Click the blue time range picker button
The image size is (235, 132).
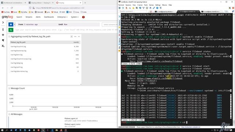pos(11,25)
